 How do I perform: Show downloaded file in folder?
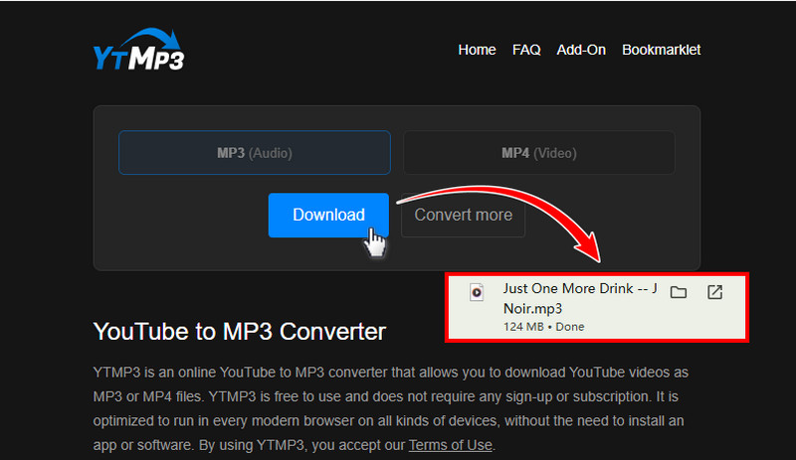pos(679,292)
